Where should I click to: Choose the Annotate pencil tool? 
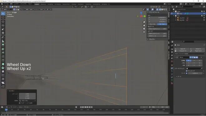click(3, 37)
